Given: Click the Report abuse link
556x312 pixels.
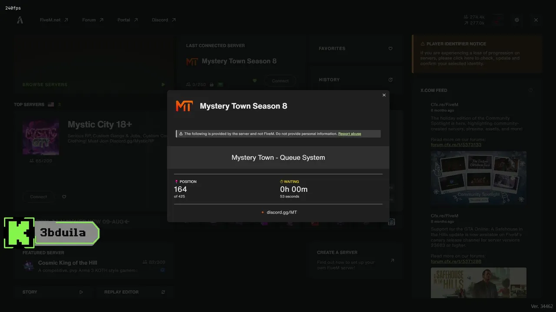Looking at the screenshot, I should [x=350, y=134].
